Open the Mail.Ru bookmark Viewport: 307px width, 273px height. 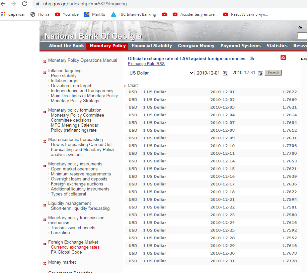[x=94, y=14]
